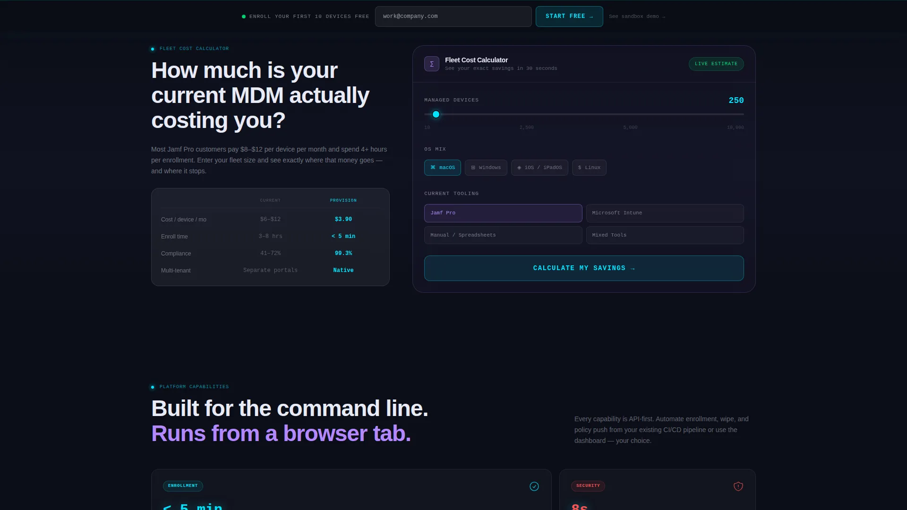Click the Start Free button
This screenshot has width=907, height=510.
(x=569, y=17)
